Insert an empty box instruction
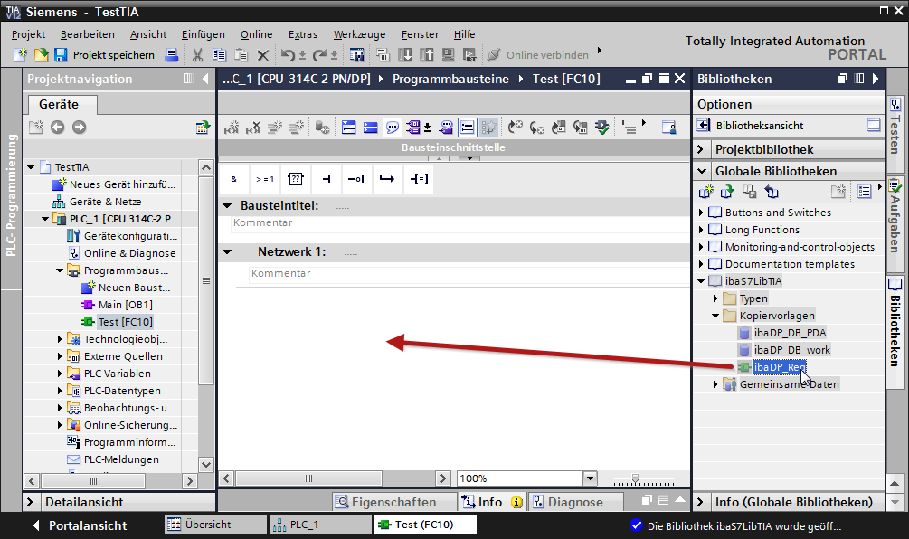 296,179
